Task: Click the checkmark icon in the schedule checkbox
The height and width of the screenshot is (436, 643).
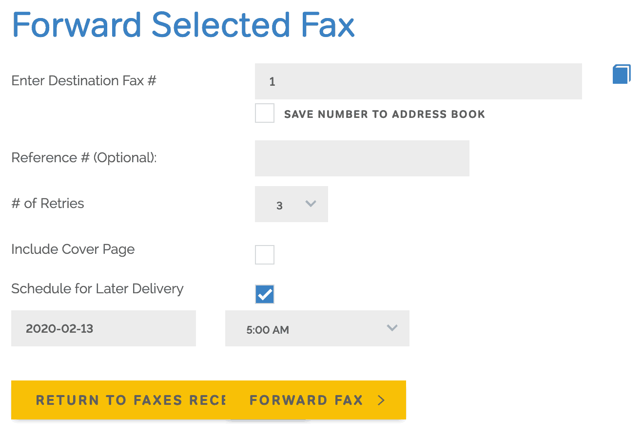Action: click(x=264, y=294)
